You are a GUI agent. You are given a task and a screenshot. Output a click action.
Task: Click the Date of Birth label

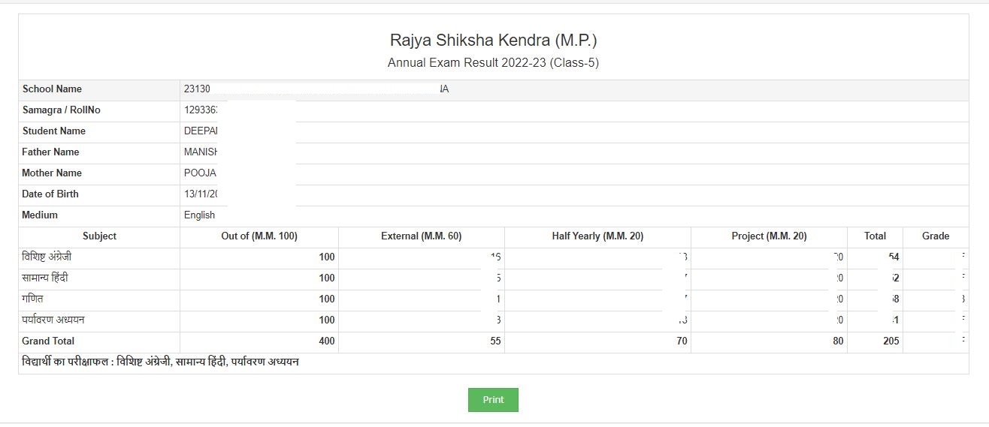tap(50, 194)
